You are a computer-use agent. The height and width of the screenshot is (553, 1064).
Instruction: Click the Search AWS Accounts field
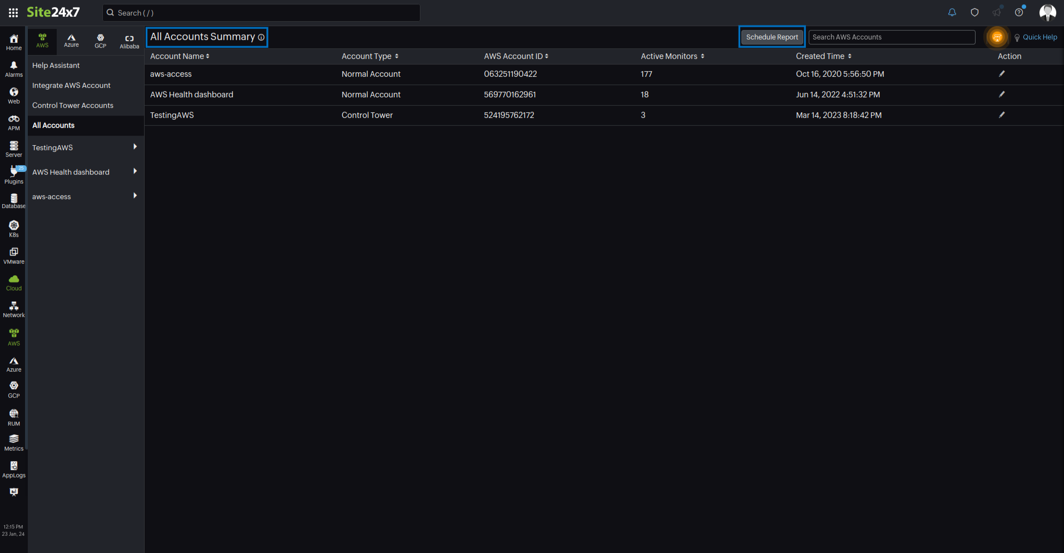coord(891,37)
